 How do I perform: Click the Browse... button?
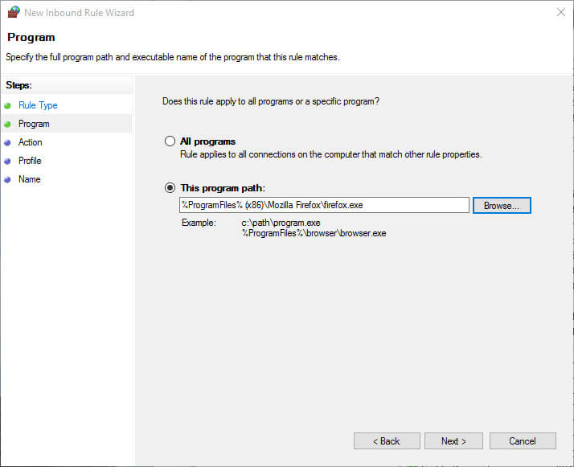click(502, 205)
